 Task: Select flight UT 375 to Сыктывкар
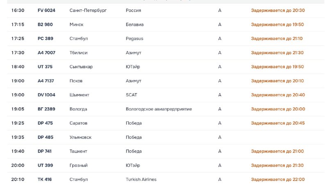tap(166, 67)
